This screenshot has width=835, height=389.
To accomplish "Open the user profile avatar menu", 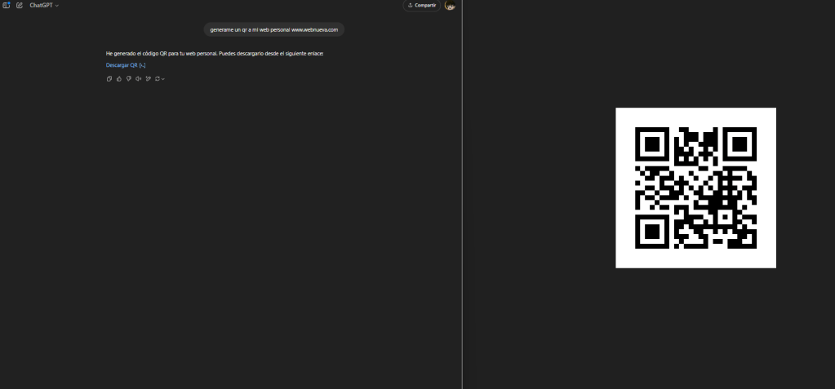I will 450,6.
